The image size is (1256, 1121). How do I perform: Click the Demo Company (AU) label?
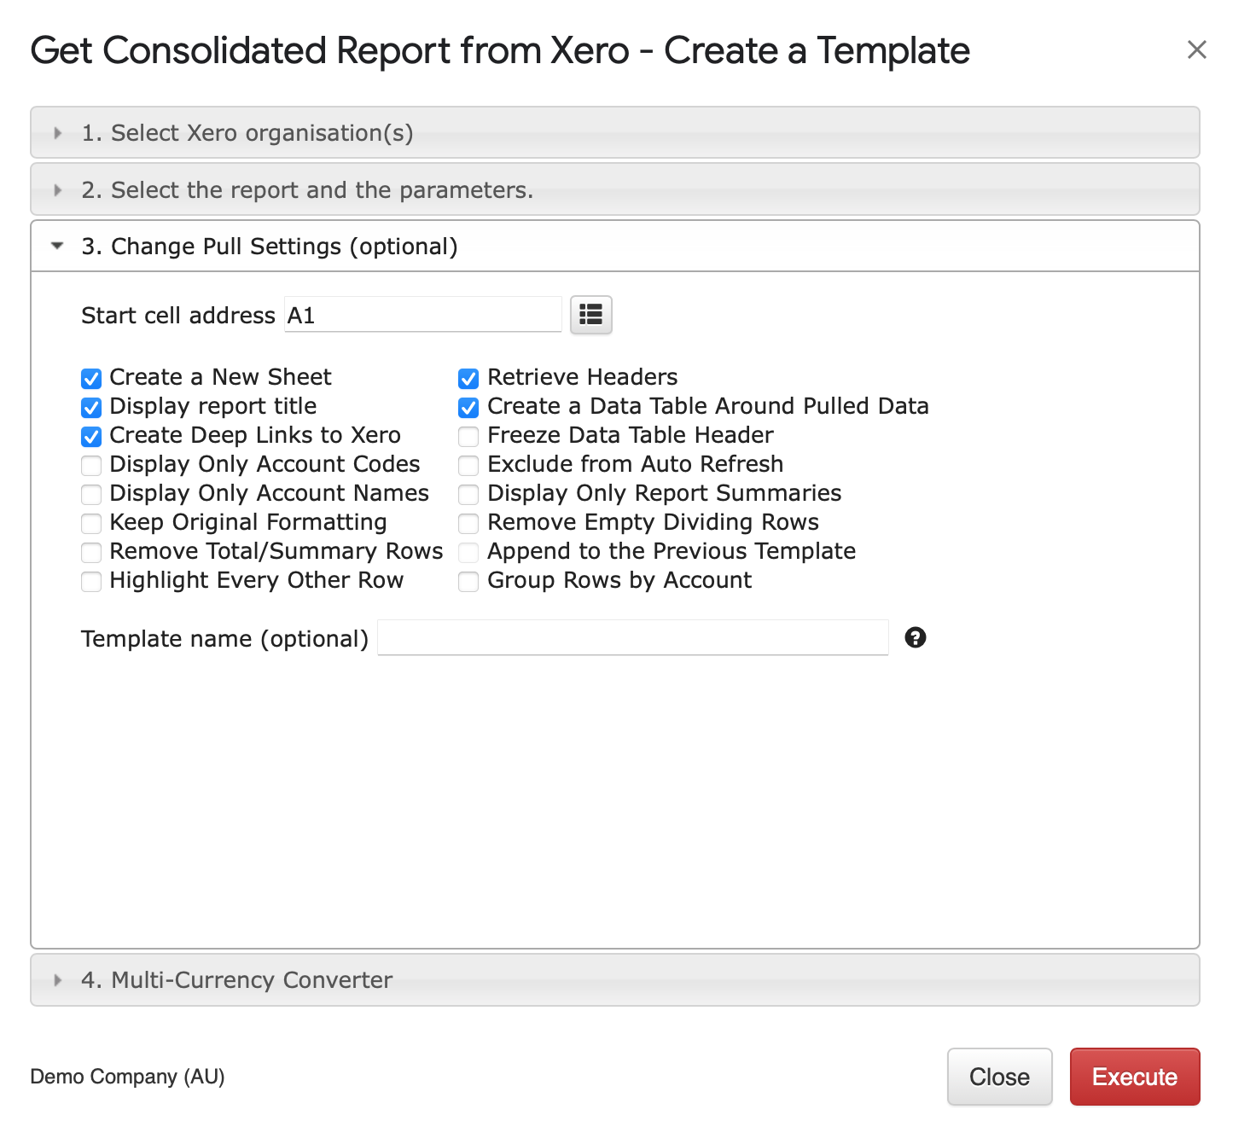[127, 1077]
